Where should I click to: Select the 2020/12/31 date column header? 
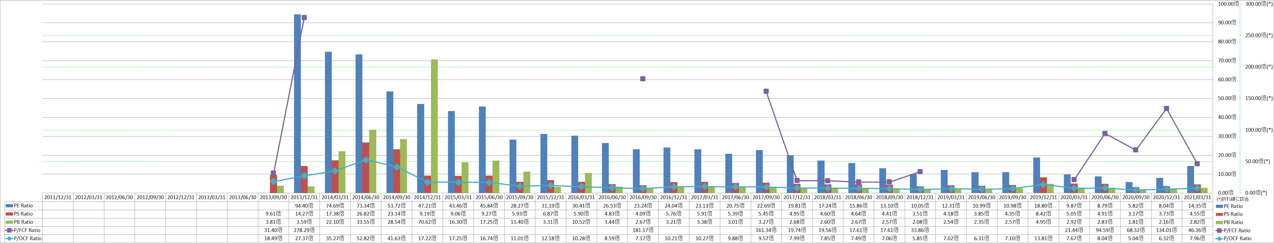1166,197
